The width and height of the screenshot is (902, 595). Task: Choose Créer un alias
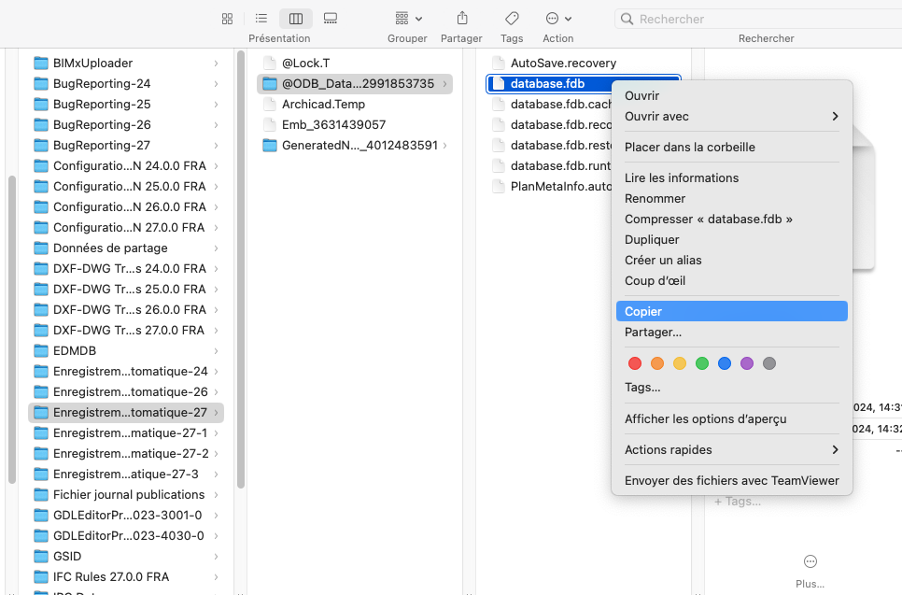click(732, 260)
